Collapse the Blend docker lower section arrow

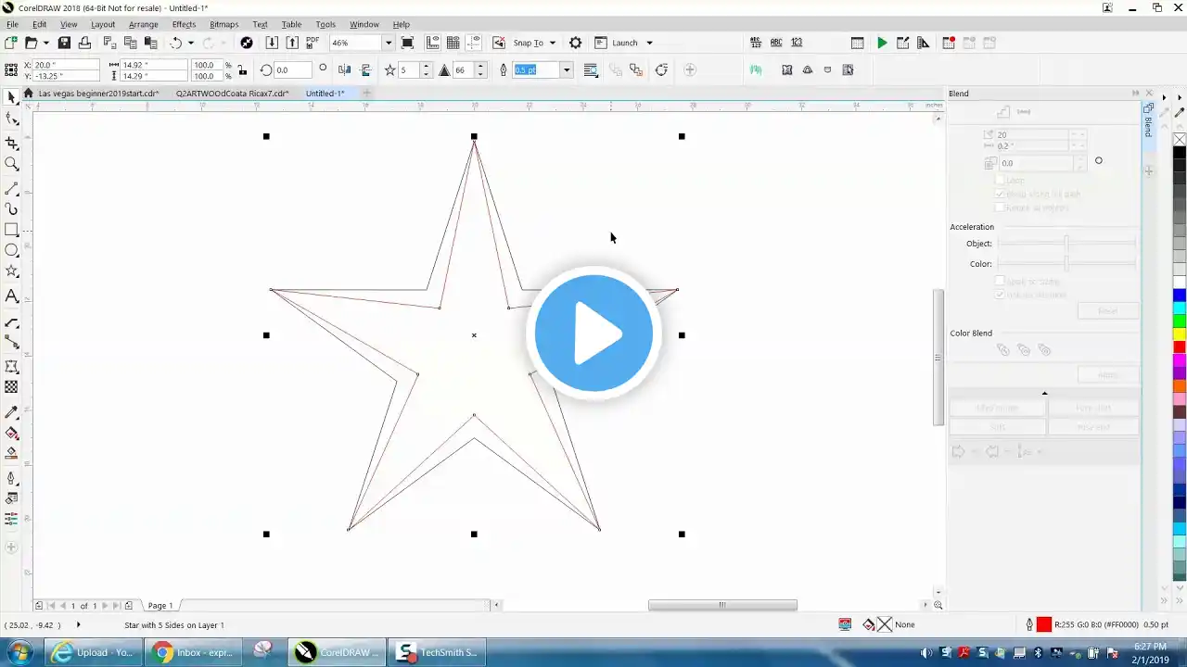pyautogui.click(x=1044, y=394)
